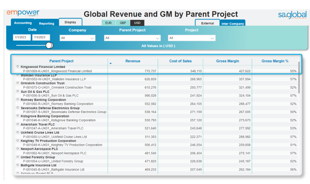310x184 pixels.
Task: Select project P-001049-K-UK01_Keighley TV Production Corporation
Action: click(x=63, y=145)
